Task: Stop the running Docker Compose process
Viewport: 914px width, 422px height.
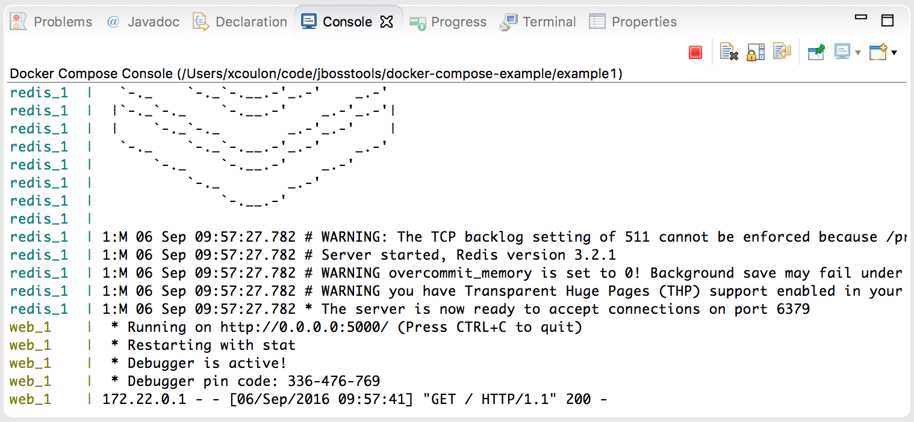Action: click(695, 52)
